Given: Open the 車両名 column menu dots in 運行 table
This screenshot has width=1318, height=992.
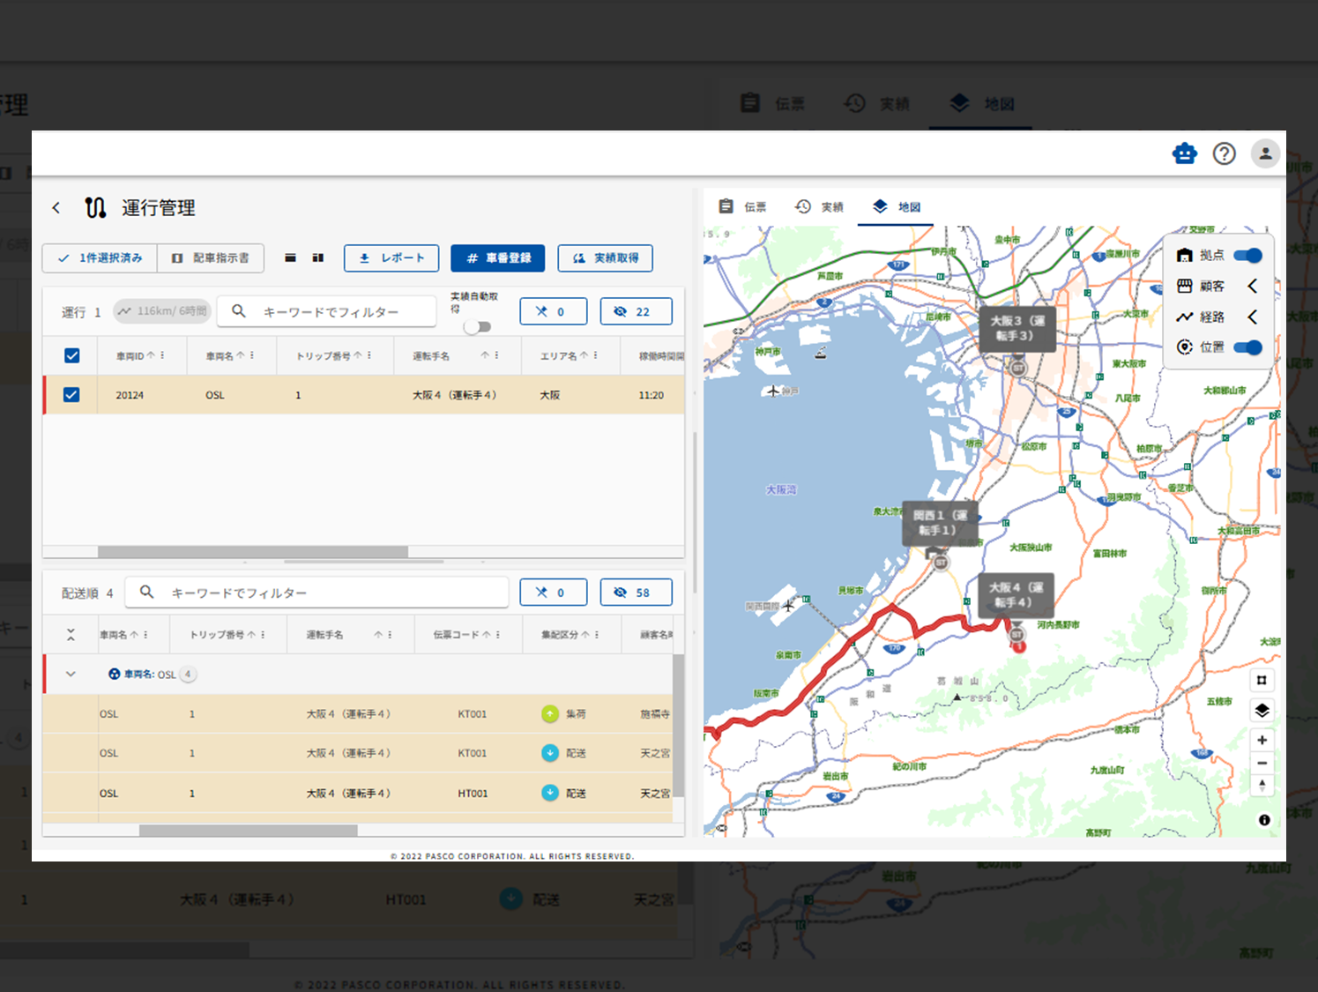Looking at the screenshot, I should (252, 355).
